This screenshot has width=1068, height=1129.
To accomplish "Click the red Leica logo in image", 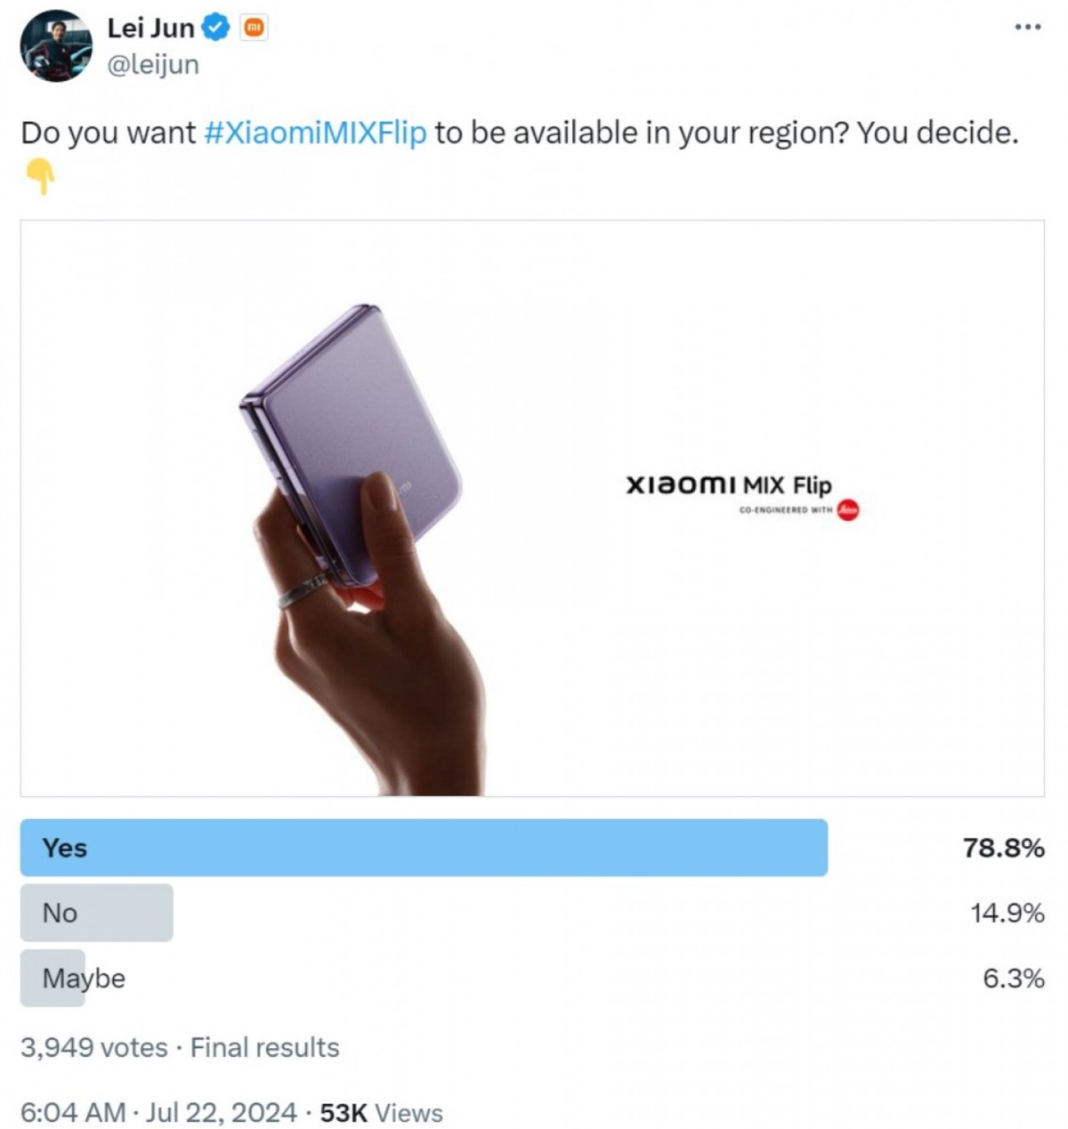I will click(x=848, y=510).
